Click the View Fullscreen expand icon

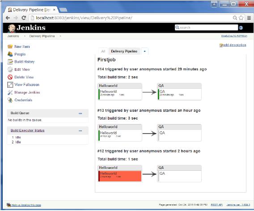[10, 85]
